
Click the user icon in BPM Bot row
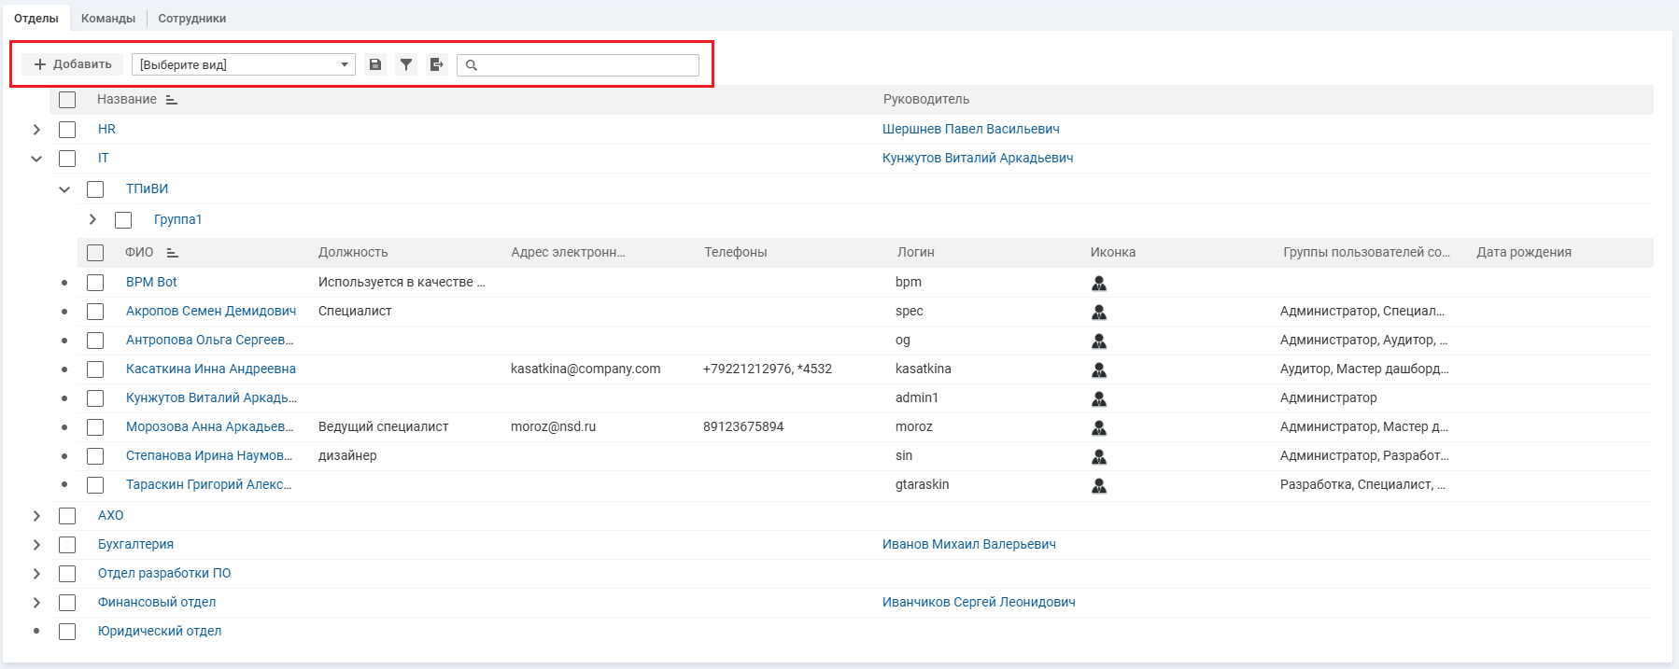(1099, 284)
